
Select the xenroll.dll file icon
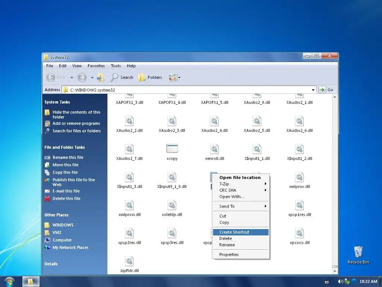pyautogui.click(x=215, y=149)
